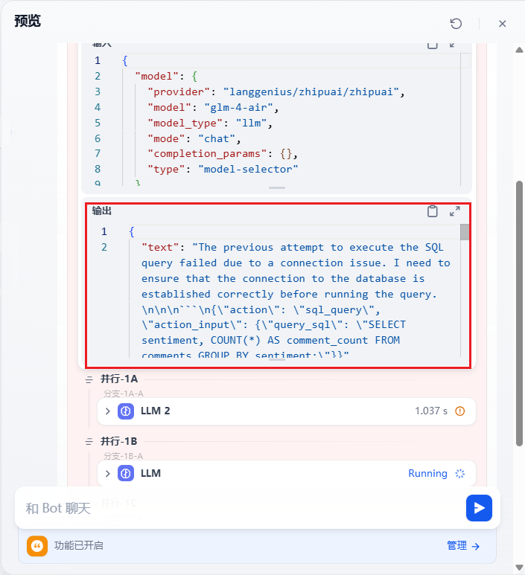Click the preview panel main scrollbar thumb
This screenshot has height=575, width=525.
[519, 314]
